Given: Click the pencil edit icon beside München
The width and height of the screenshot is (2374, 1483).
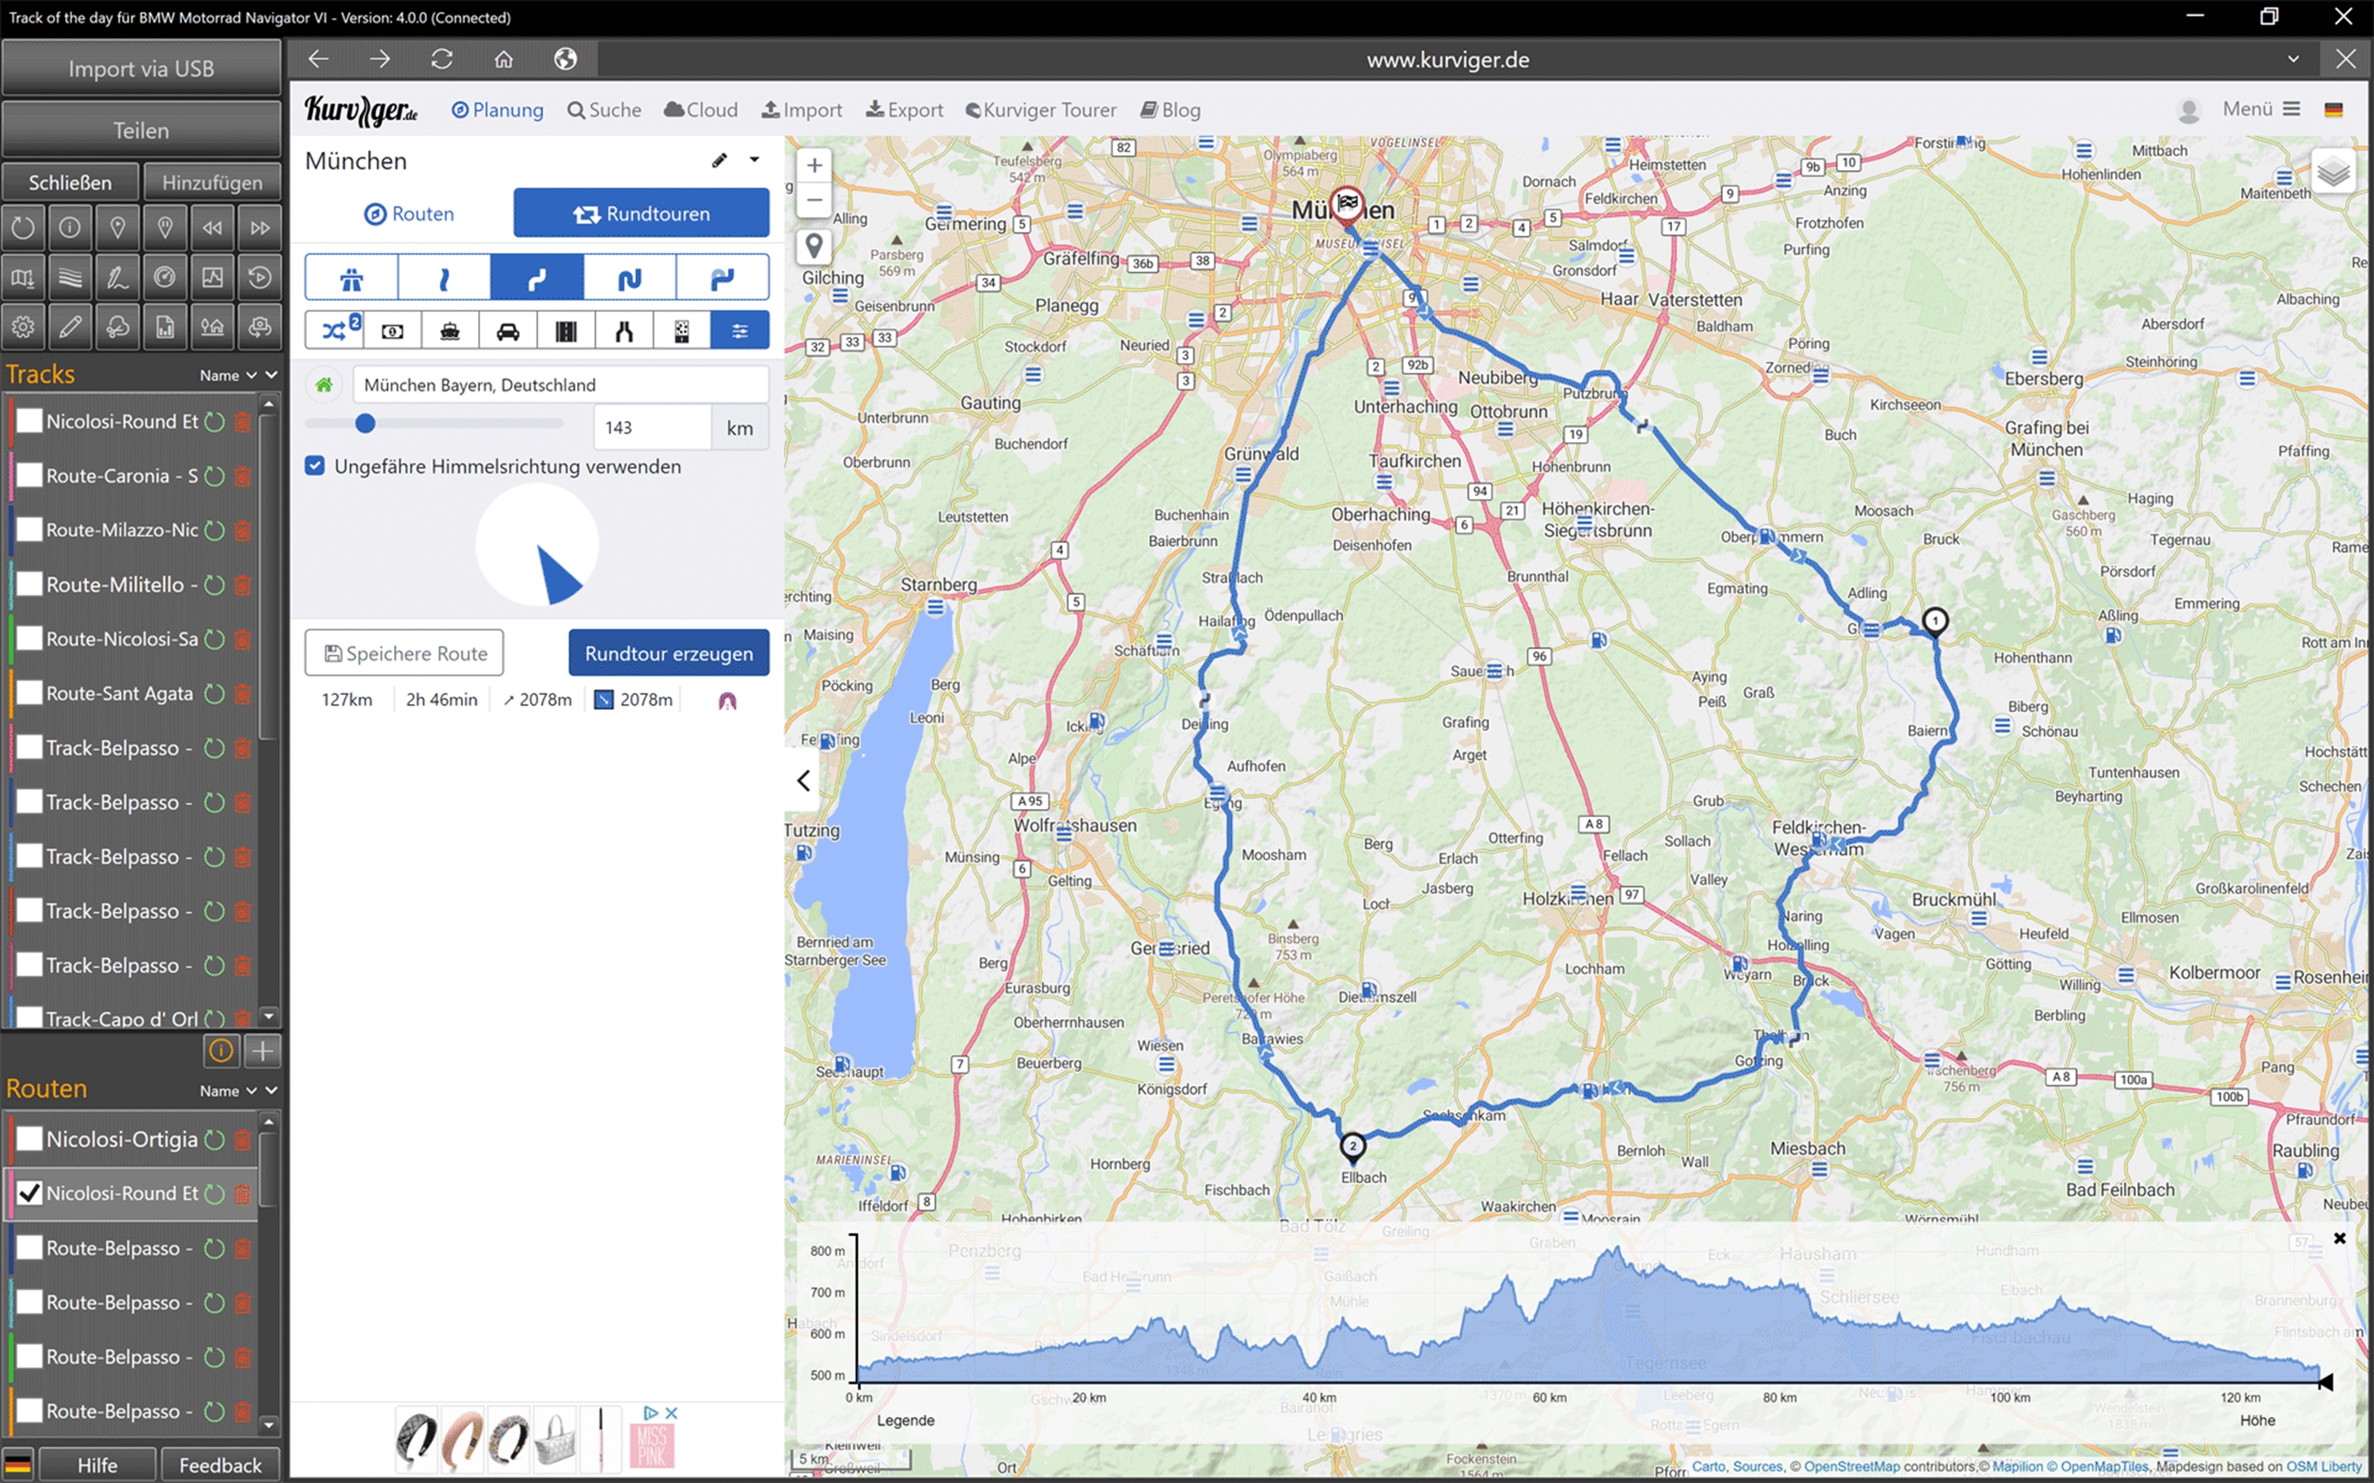Looking at the screenshot, I should pyautogui.click(x=719, y=160).
